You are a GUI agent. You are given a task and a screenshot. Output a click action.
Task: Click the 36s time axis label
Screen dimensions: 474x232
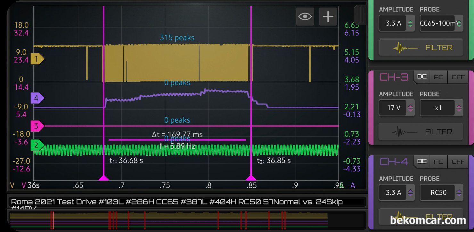34,185
